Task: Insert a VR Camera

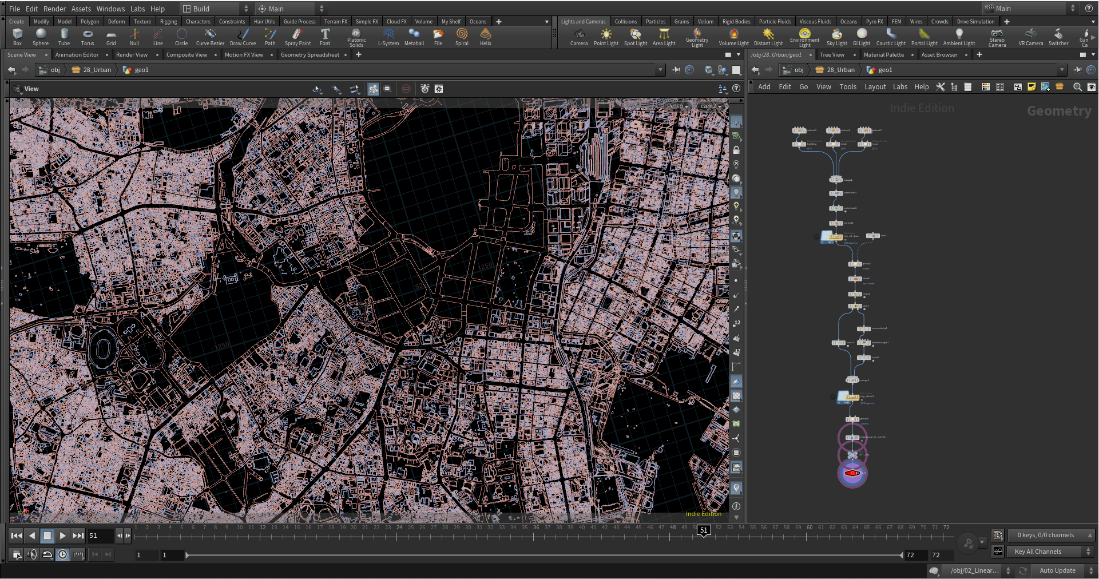Action: tap(1031, 37)
